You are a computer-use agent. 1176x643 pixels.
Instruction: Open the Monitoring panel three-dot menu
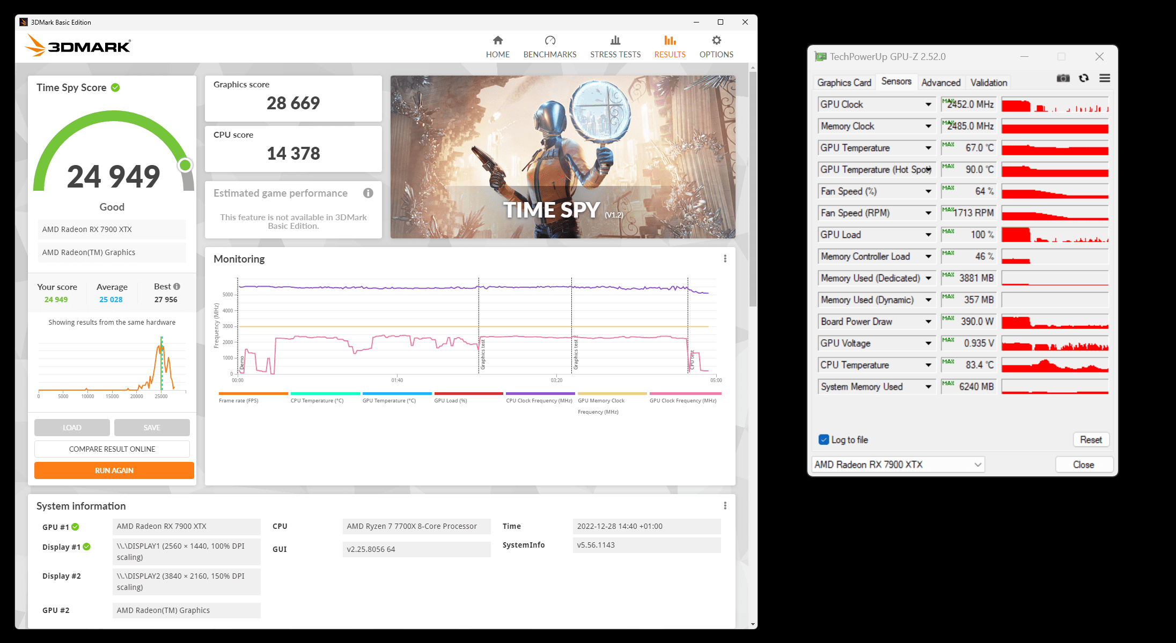725,259
